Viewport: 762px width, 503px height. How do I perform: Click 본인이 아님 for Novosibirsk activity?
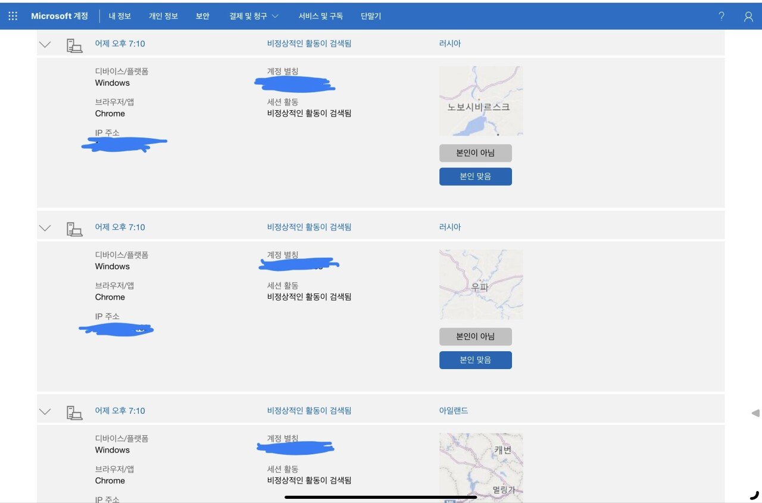(x=475, y=153)
